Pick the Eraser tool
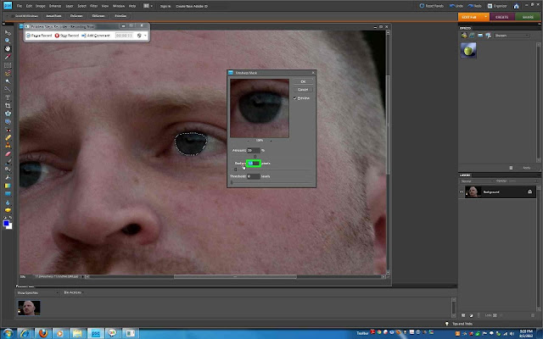The image size is (543, 339). [8, 154]
